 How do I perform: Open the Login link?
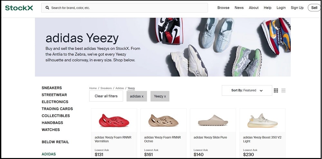(x=281, y=8)
